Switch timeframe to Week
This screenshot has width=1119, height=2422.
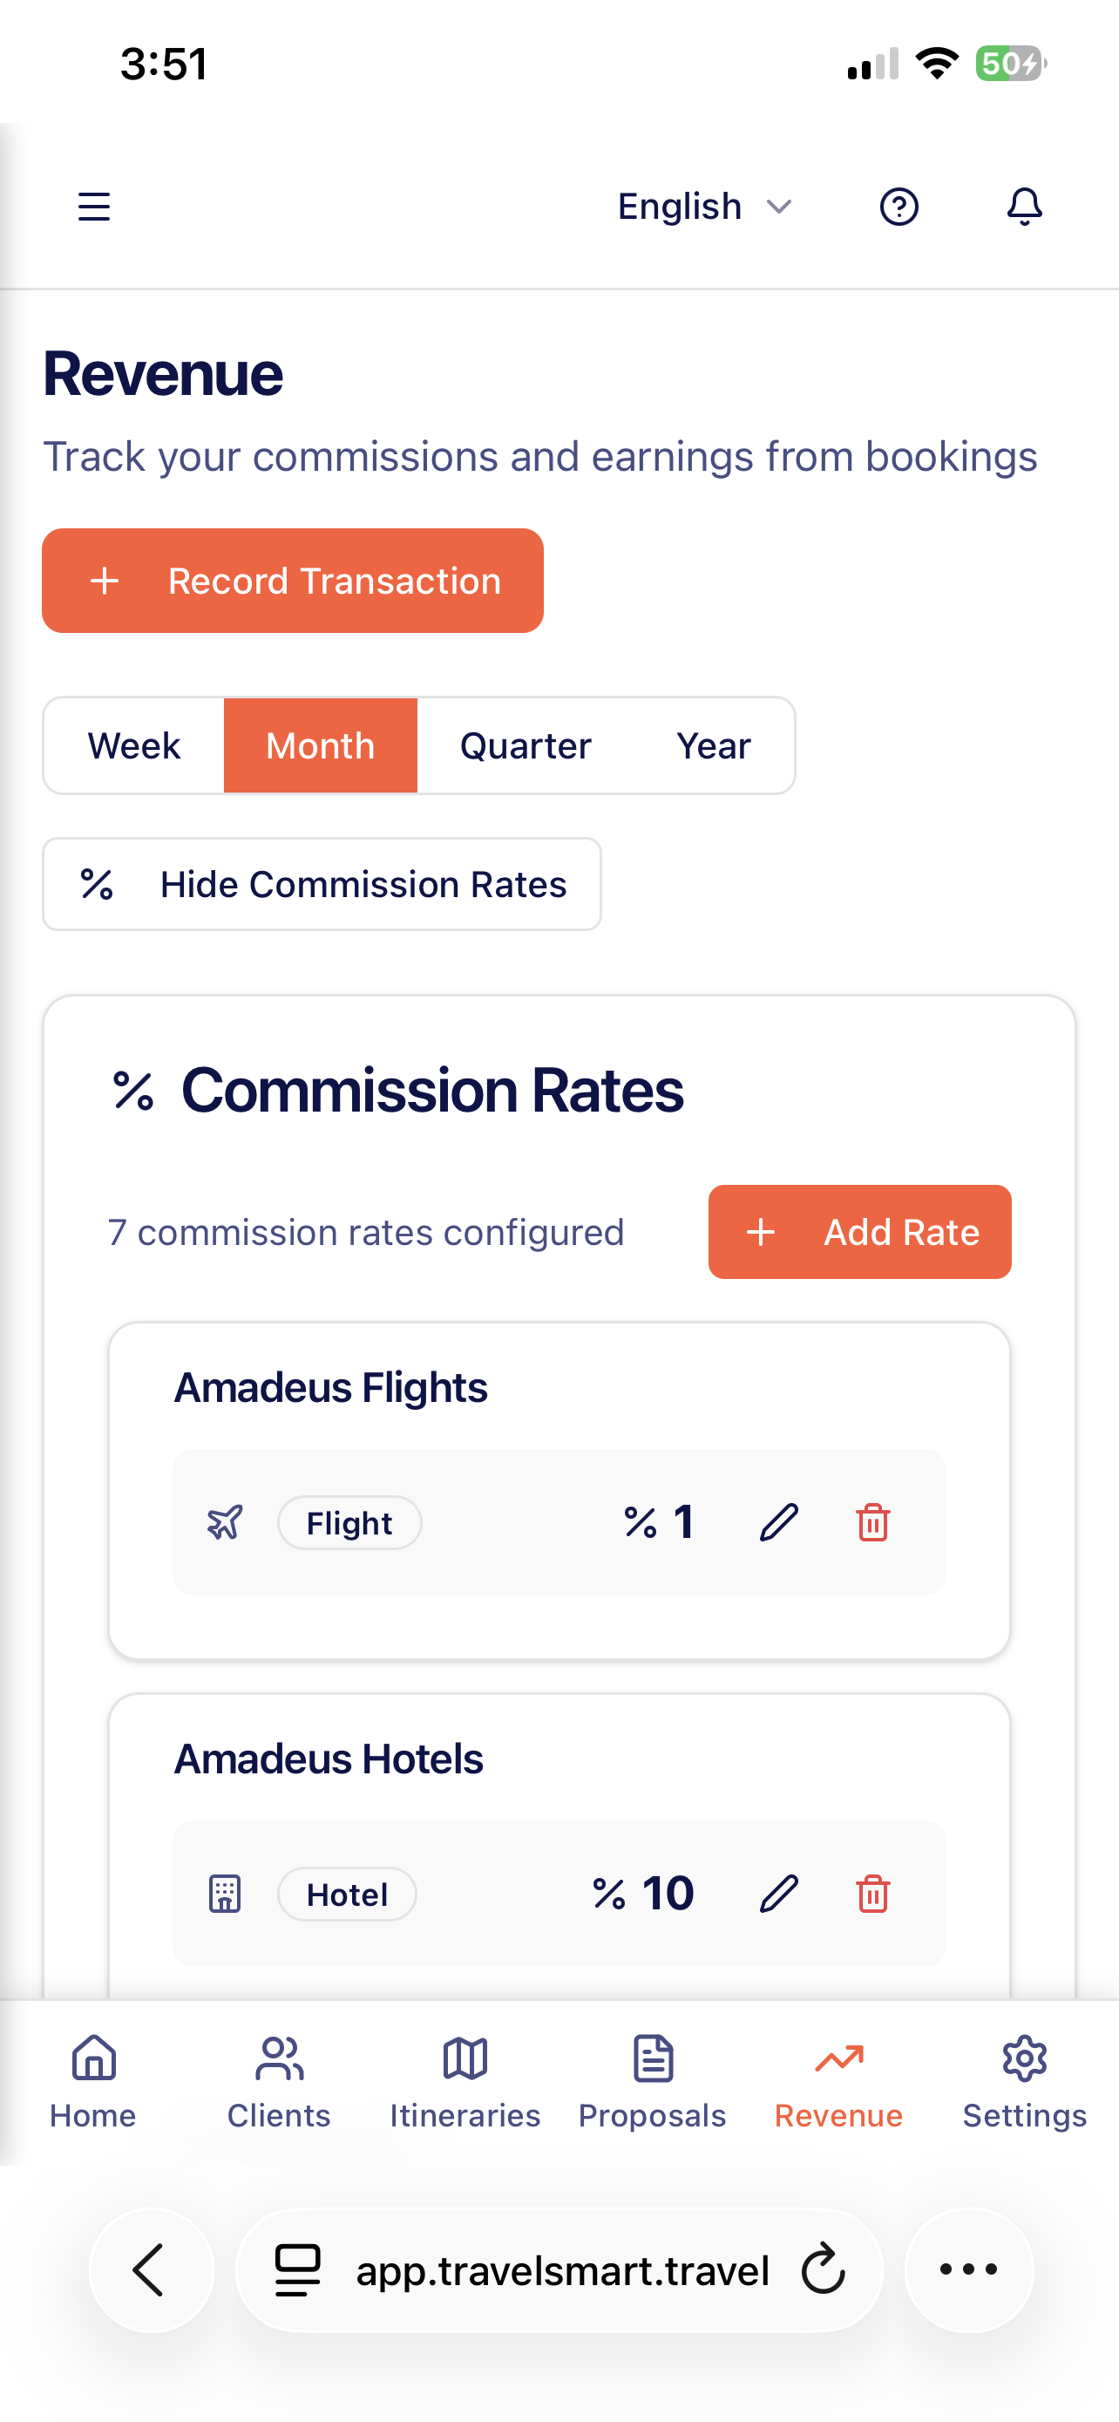[x=133, y=745]
